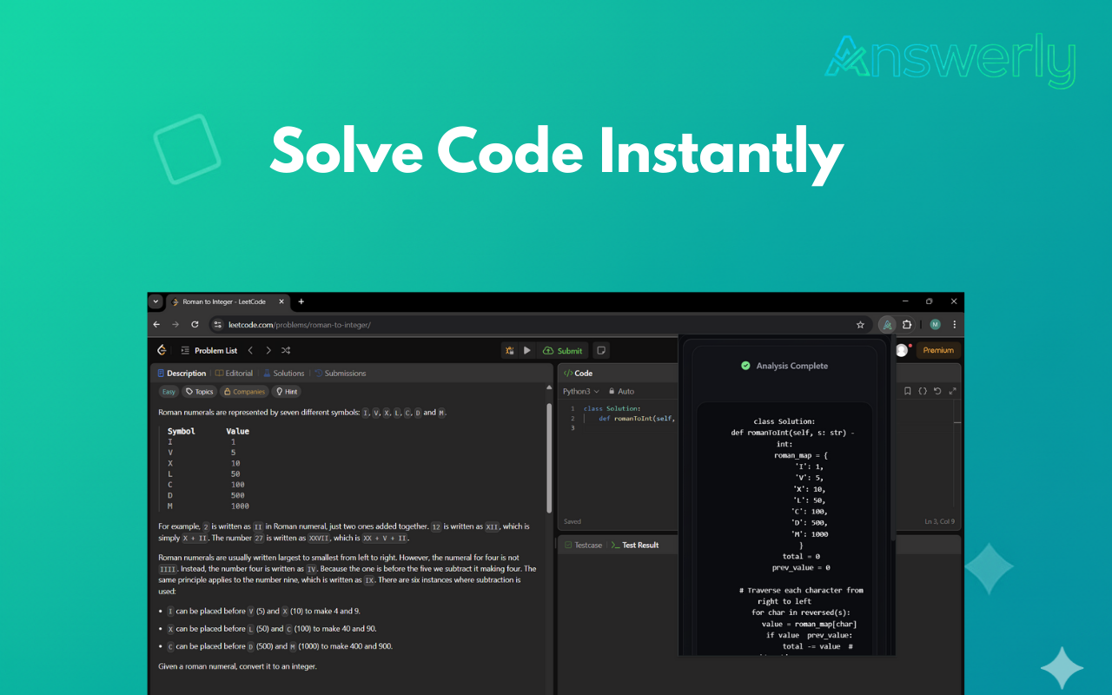Open site information icon in address bar
The image size is (1112, 695).
click(x=218, y=324)
